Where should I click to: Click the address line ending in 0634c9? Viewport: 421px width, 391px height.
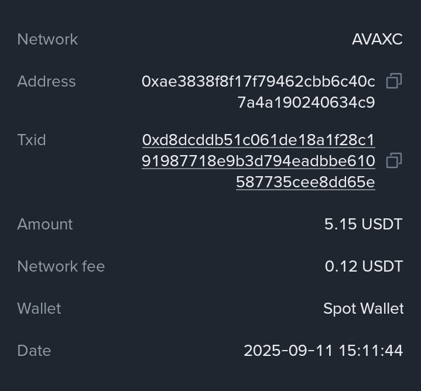tap(306, 103)
